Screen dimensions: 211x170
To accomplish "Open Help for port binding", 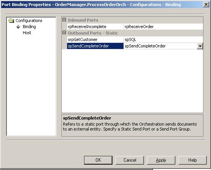I will coord(192,160).
